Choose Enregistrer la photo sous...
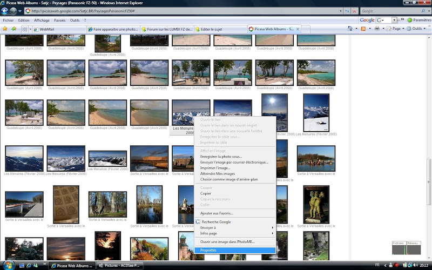This screenshot has height=270, width=432. 235,157
